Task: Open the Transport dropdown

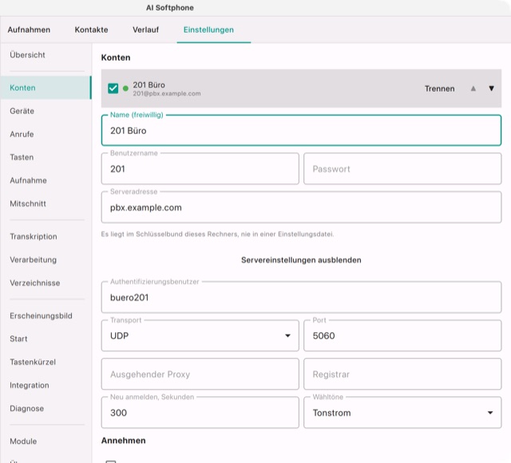Action: pos(200,335)
